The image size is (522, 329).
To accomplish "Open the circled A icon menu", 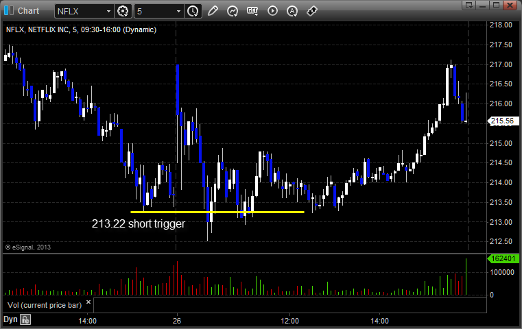I will (292, 11).
